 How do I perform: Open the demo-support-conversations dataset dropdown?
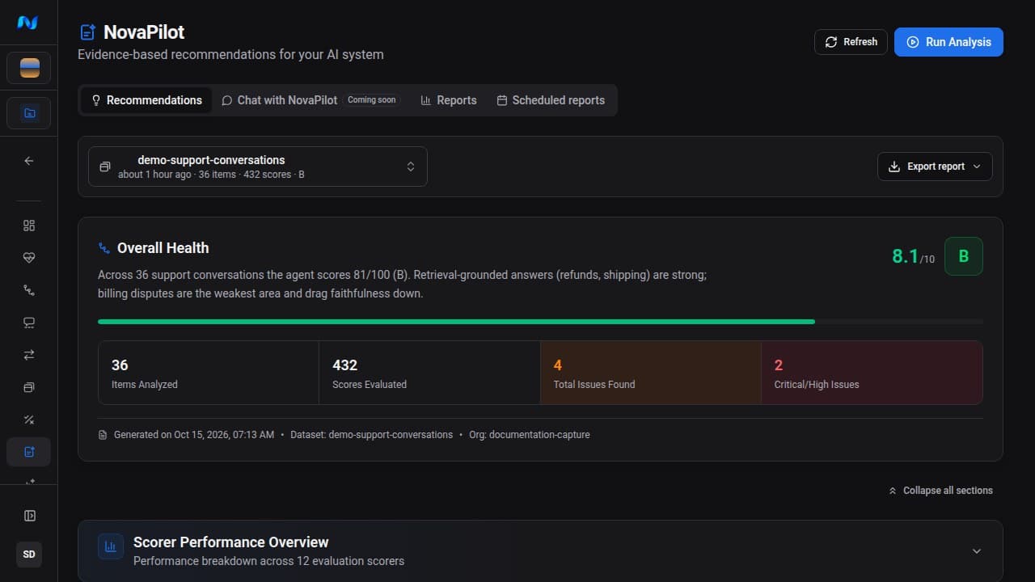click(258, 167)
